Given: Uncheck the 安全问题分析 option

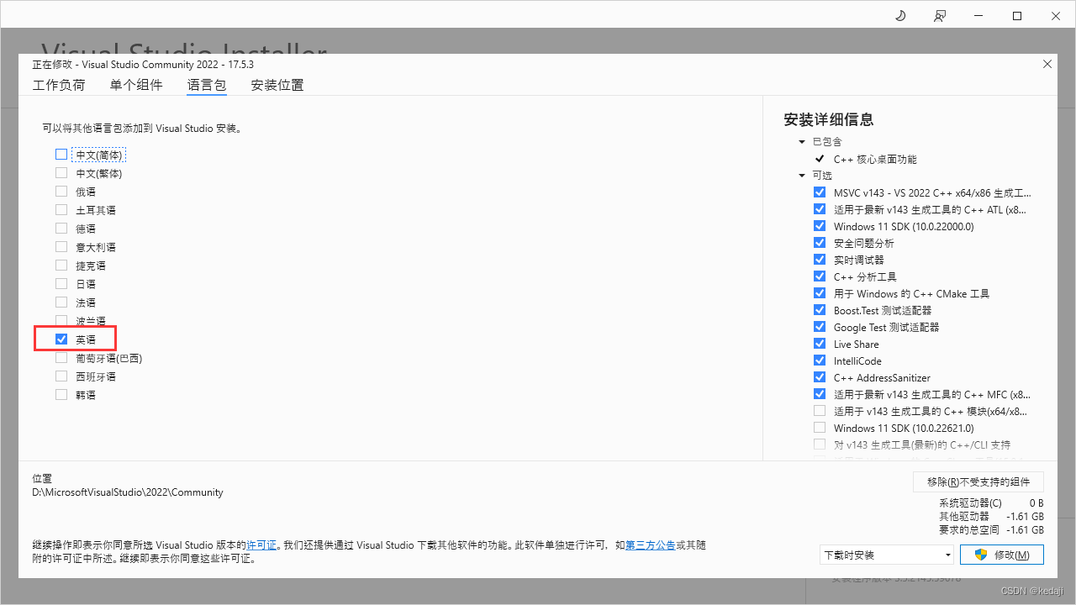Looking at the screenshot, I should (x=820, y=243).
